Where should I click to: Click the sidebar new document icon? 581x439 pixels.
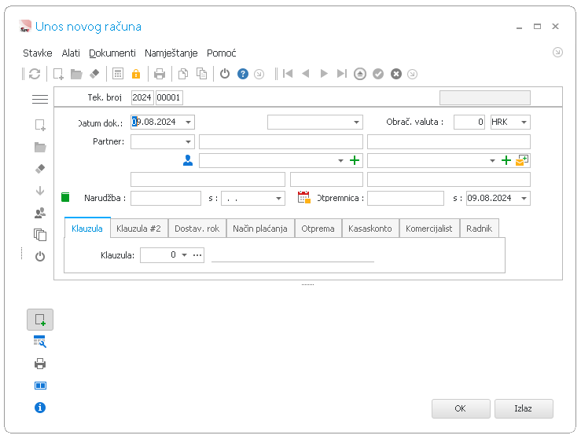pyautogui.click(x=40, y=125)
